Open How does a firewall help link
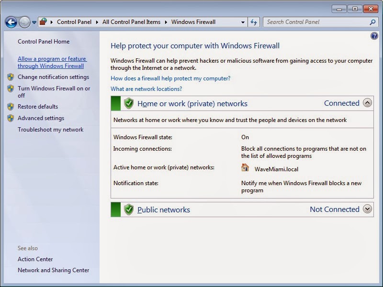Screen dimensions: 383x287 coord(170,78)
